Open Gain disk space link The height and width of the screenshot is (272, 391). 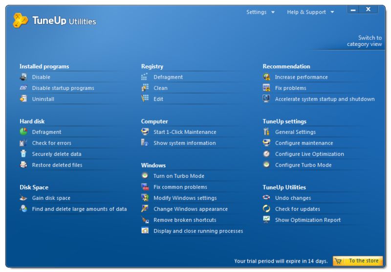click(51, 198)
